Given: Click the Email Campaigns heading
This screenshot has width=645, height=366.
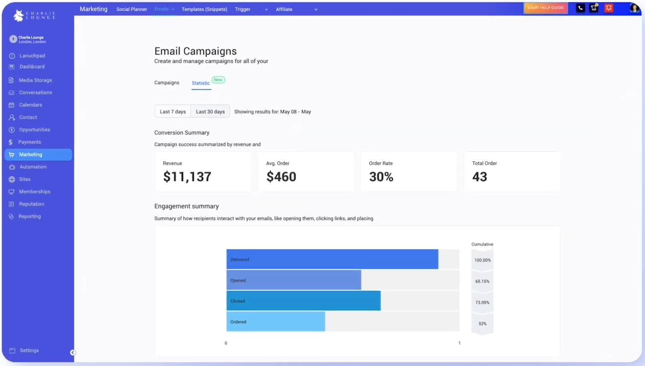Looking at the screenshot, I should click(x=195, y=51).
